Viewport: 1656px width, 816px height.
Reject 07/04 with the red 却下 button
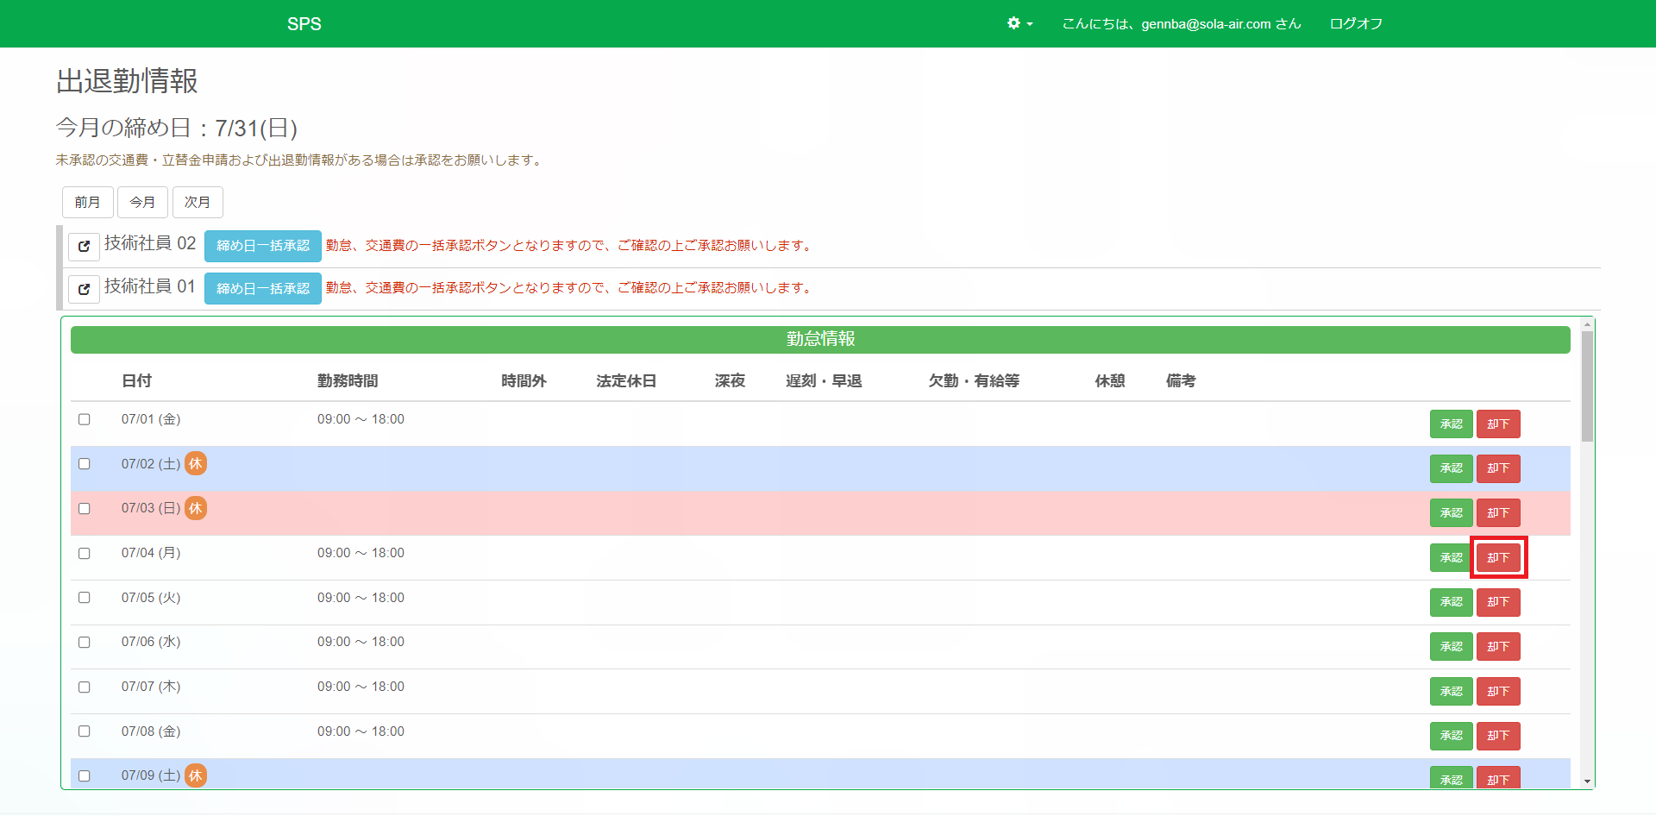click(1498, 558)
